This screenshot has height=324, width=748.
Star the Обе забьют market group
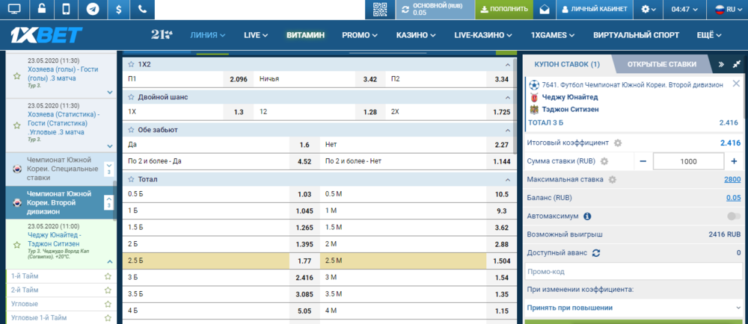click(131, 129)
